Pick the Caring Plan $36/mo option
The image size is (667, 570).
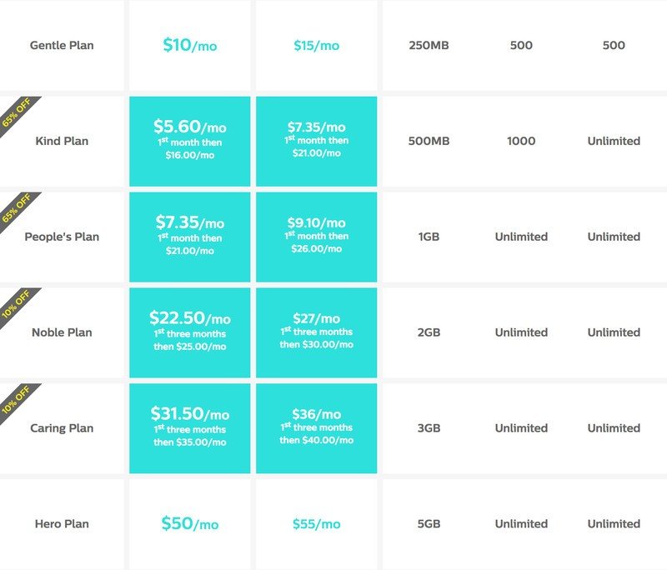tap(316, 428)
